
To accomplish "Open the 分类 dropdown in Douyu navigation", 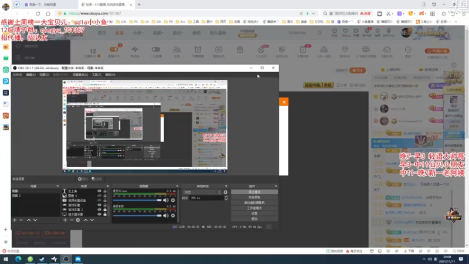I will click(138, 33).
